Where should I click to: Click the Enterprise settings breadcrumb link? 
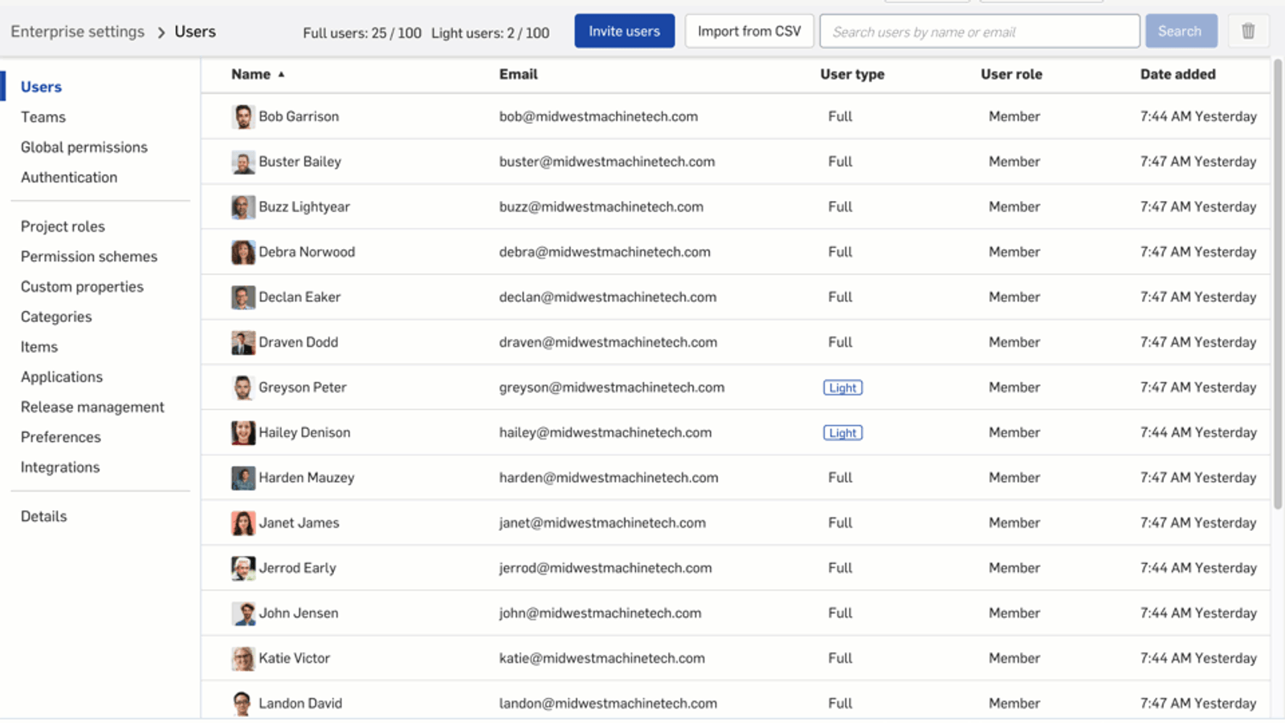pyautogui.click(x=78, y=31)
